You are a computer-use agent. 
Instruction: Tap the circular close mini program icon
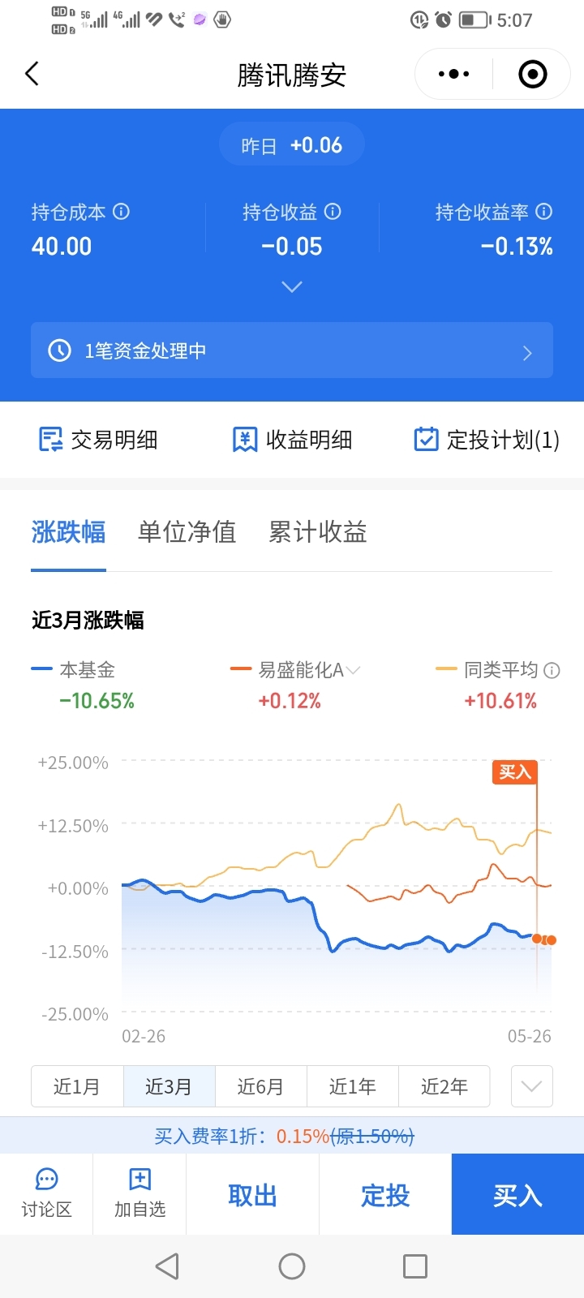[x=532, y=74]
